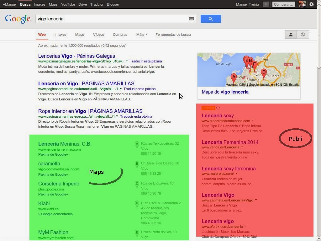Switch to the Imaxes tab

60,35
